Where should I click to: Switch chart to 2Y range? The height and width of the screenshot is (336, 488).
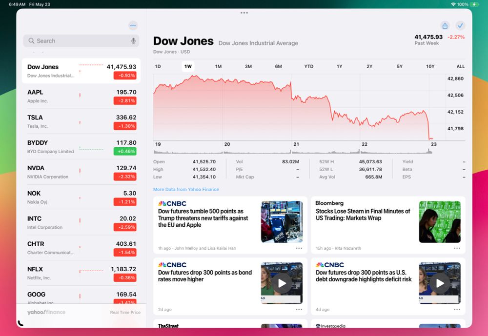[x=369, y=66]
